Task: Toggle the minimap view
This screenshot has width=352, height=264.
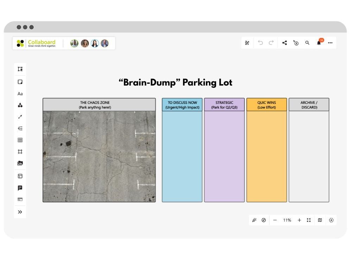Action: pyautogui.click(x=319, y=220)
